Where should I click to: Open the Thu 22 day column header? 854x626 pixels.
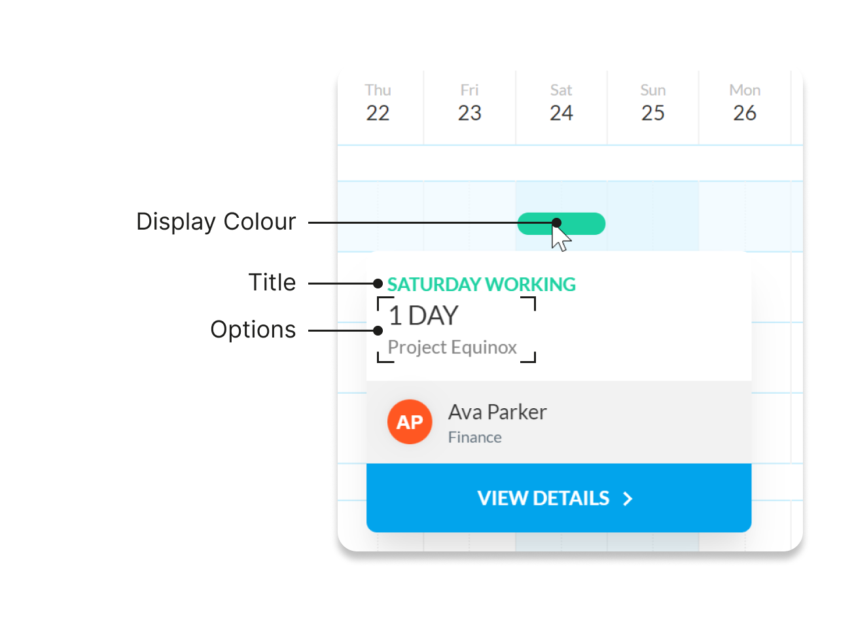[x=378, y=103]
